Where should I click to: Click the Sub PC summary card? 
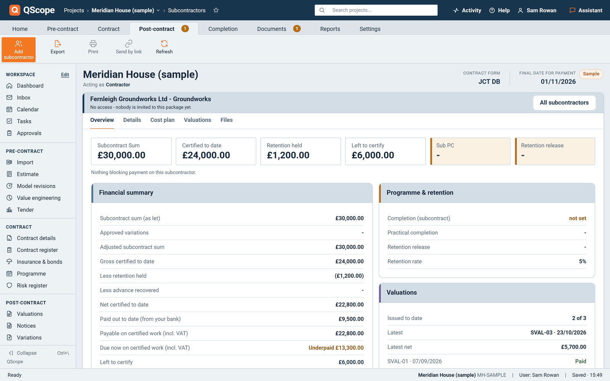pyautogui.click(x=470, y=151)
